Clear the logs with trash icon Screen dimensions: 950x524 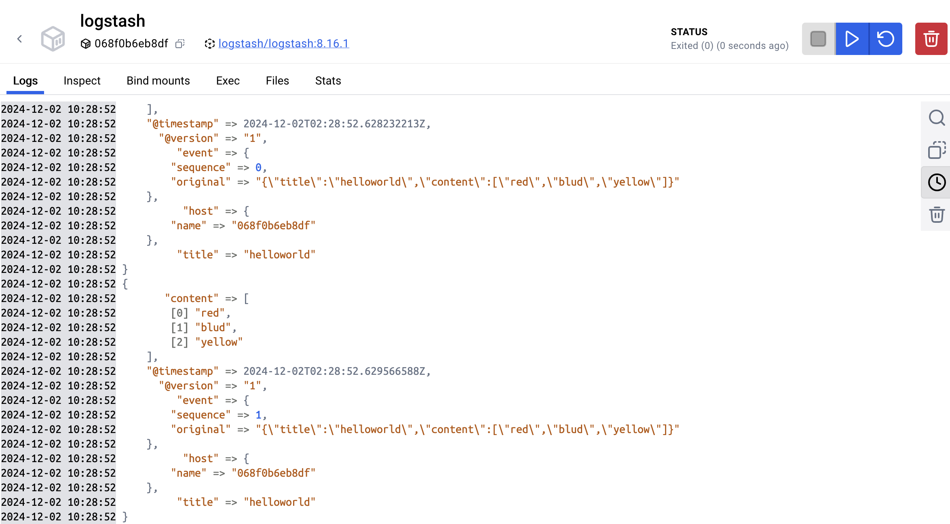coord(936,214)
